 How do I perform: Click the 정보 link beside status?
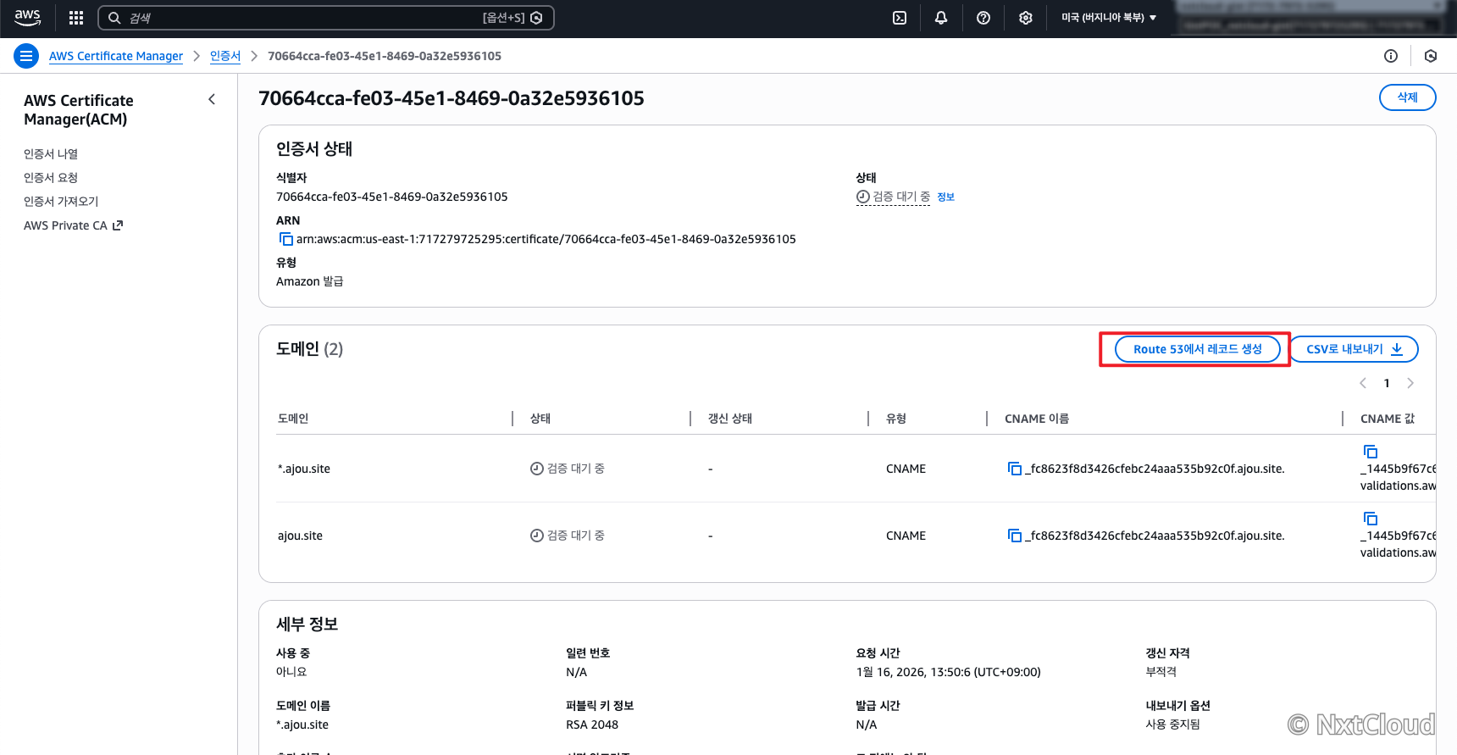(945, 197)
